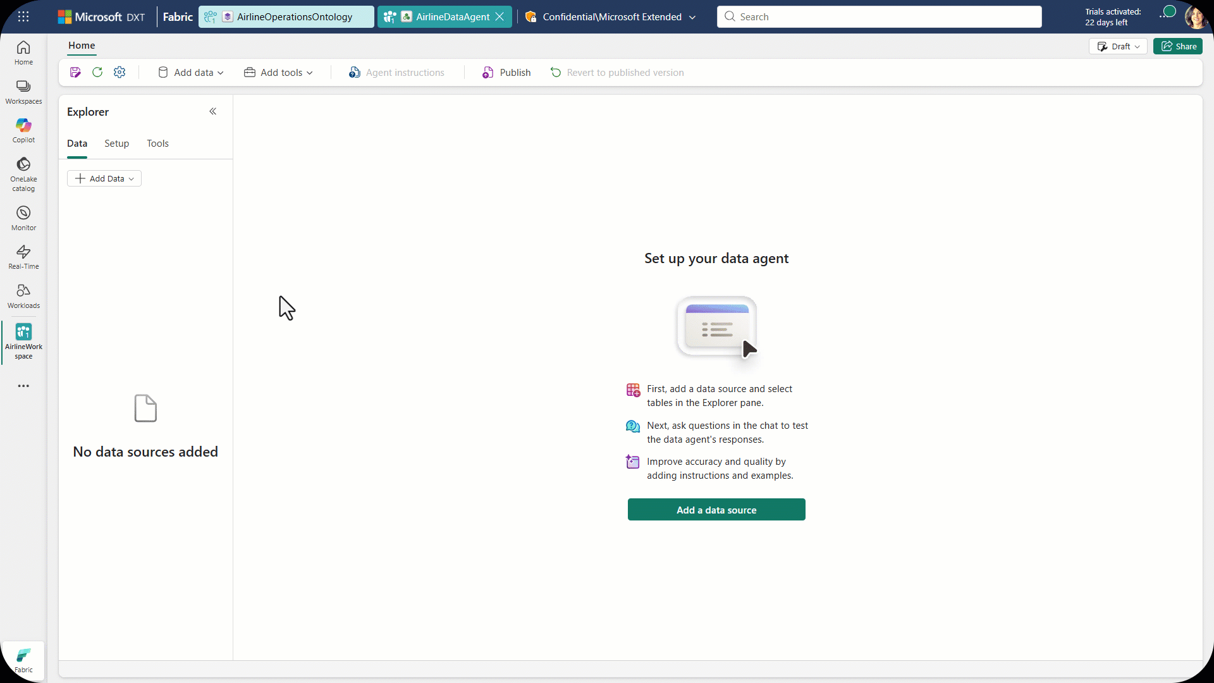
Task: Open Copilot from left sidebar
Action: tap(23, 130)
